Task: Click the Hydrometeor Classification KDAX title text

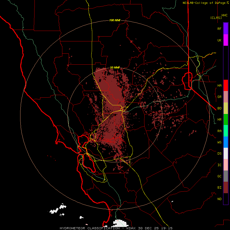Action: coord(116,228)
